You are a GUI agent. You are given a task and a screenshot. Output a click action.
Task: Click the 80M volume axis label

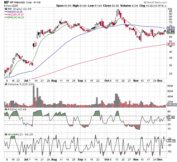[170, 86]
